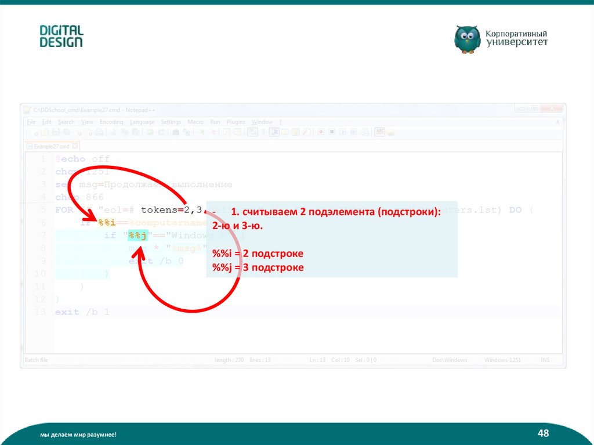Click the Digital Design logo
The height and width of the screenshot is (445, 594).
click(x=61, y=37)
